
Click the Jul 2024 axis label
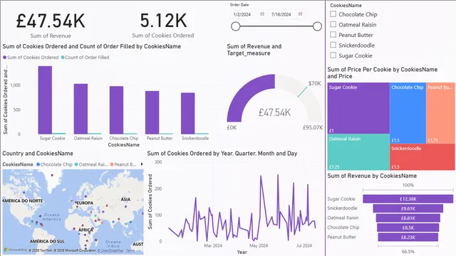point(304,245)
